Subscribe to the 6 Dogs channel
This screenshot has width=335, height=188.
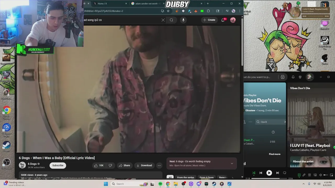pyautogui.click(x=58, y=165)
